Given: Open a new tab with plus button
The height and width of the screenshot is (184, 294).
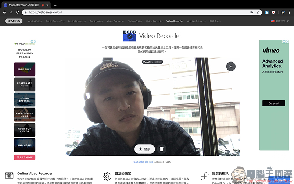Looking at the screenshot, I should pyautogui.click(x=55, y=5).
